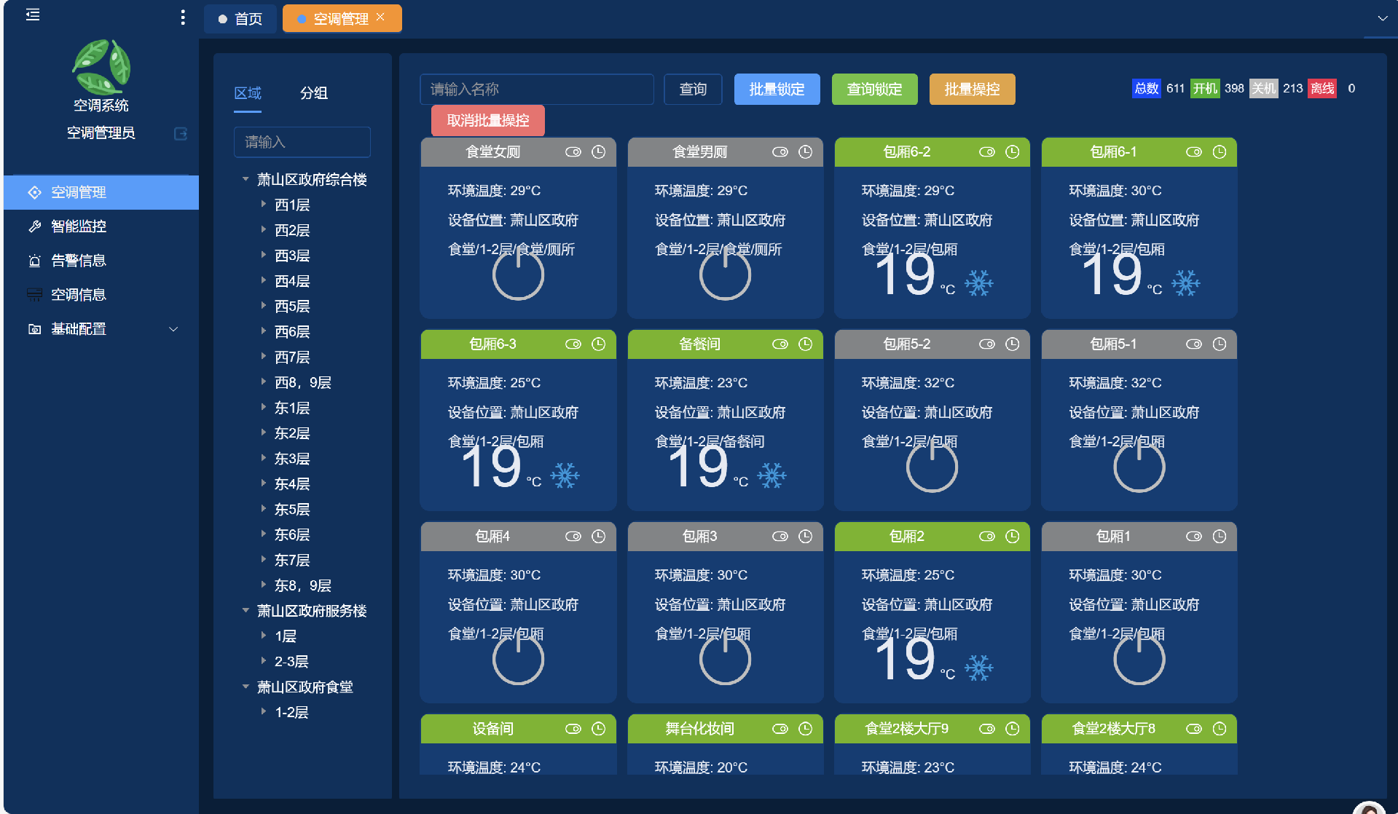The height and width of the screenshot is (814, 1398).
Task: Click the 取消批量操控 button
Action: tap(487, 120)
